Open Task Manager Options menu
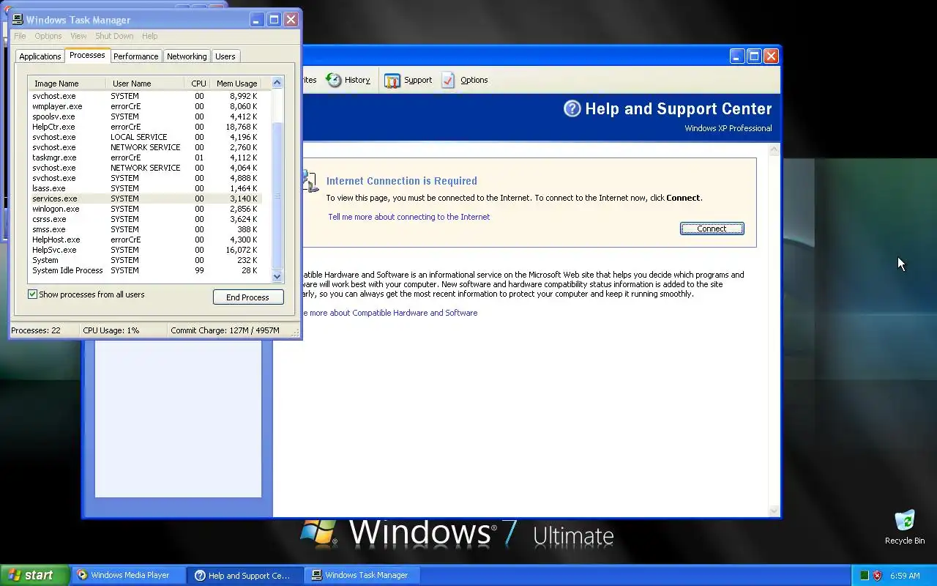The image size is (937, 586). coord(48,36)
